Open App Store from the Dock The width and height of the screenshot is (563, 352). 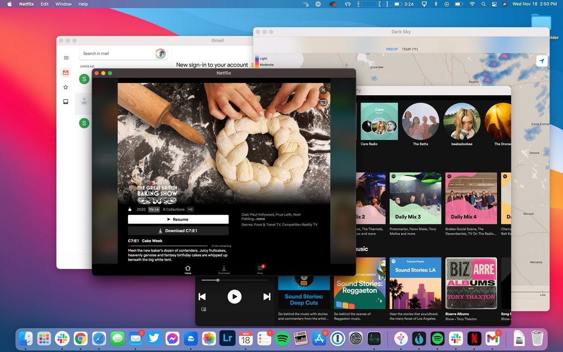[x=319, y=338]
